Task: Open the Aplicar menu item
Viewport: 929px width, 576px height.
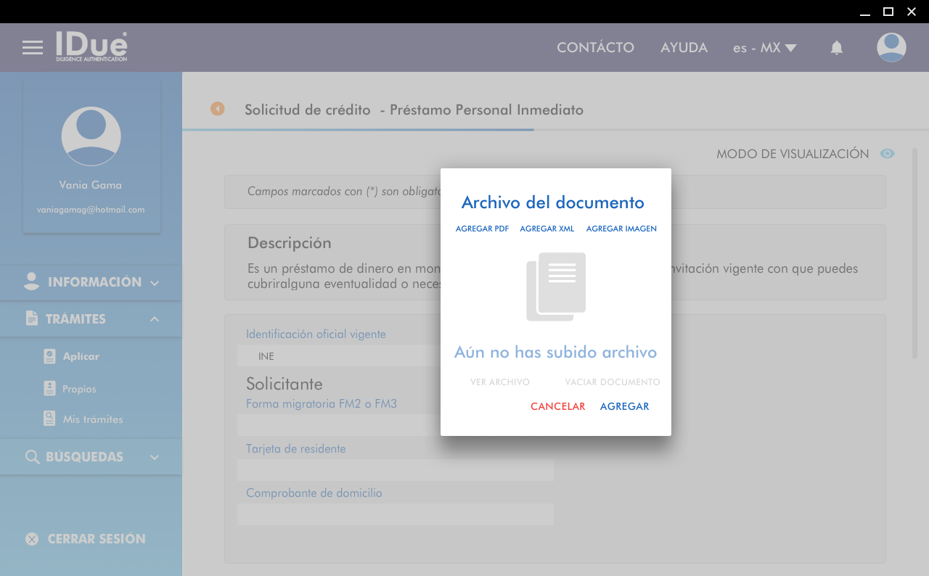Action: tap(81, 356)
